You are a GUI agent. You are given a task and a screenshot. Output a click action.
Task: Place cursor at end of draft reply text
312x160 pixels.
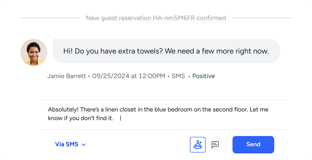tap(120, 119)
